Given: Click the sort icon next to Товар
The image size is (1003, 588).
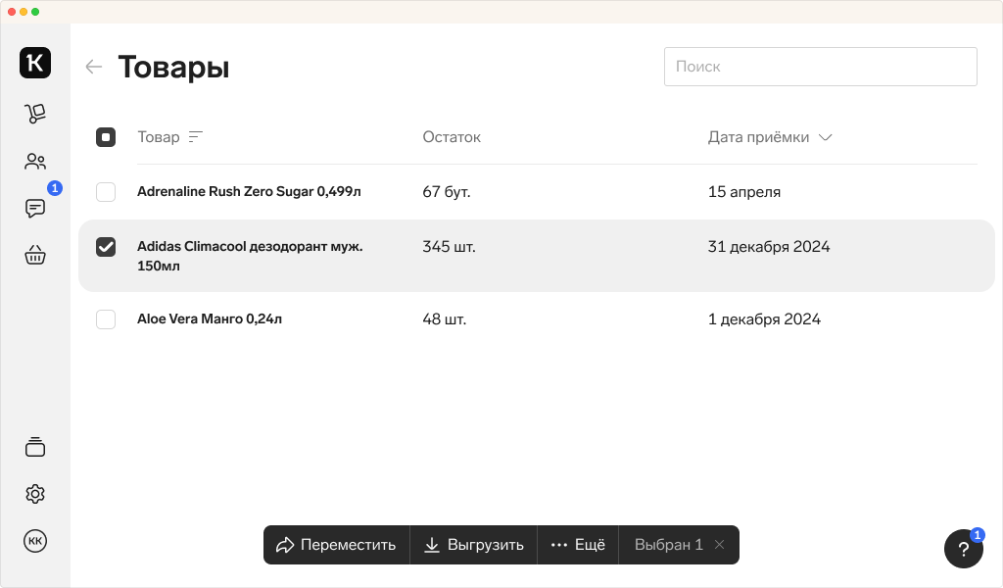Looking at the screenshot, I should point(196,137).
